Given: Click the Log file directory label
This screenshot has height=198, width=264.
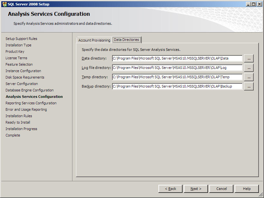Looking at the screenshot, I should 96,68.
